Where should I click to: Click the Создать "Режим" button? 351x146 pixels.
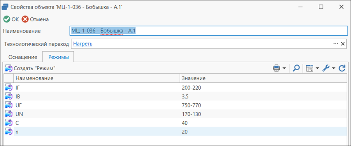tap(30, 69)
